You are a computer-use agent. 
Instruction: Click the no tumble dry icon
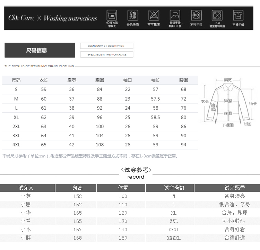click(217, 15)
